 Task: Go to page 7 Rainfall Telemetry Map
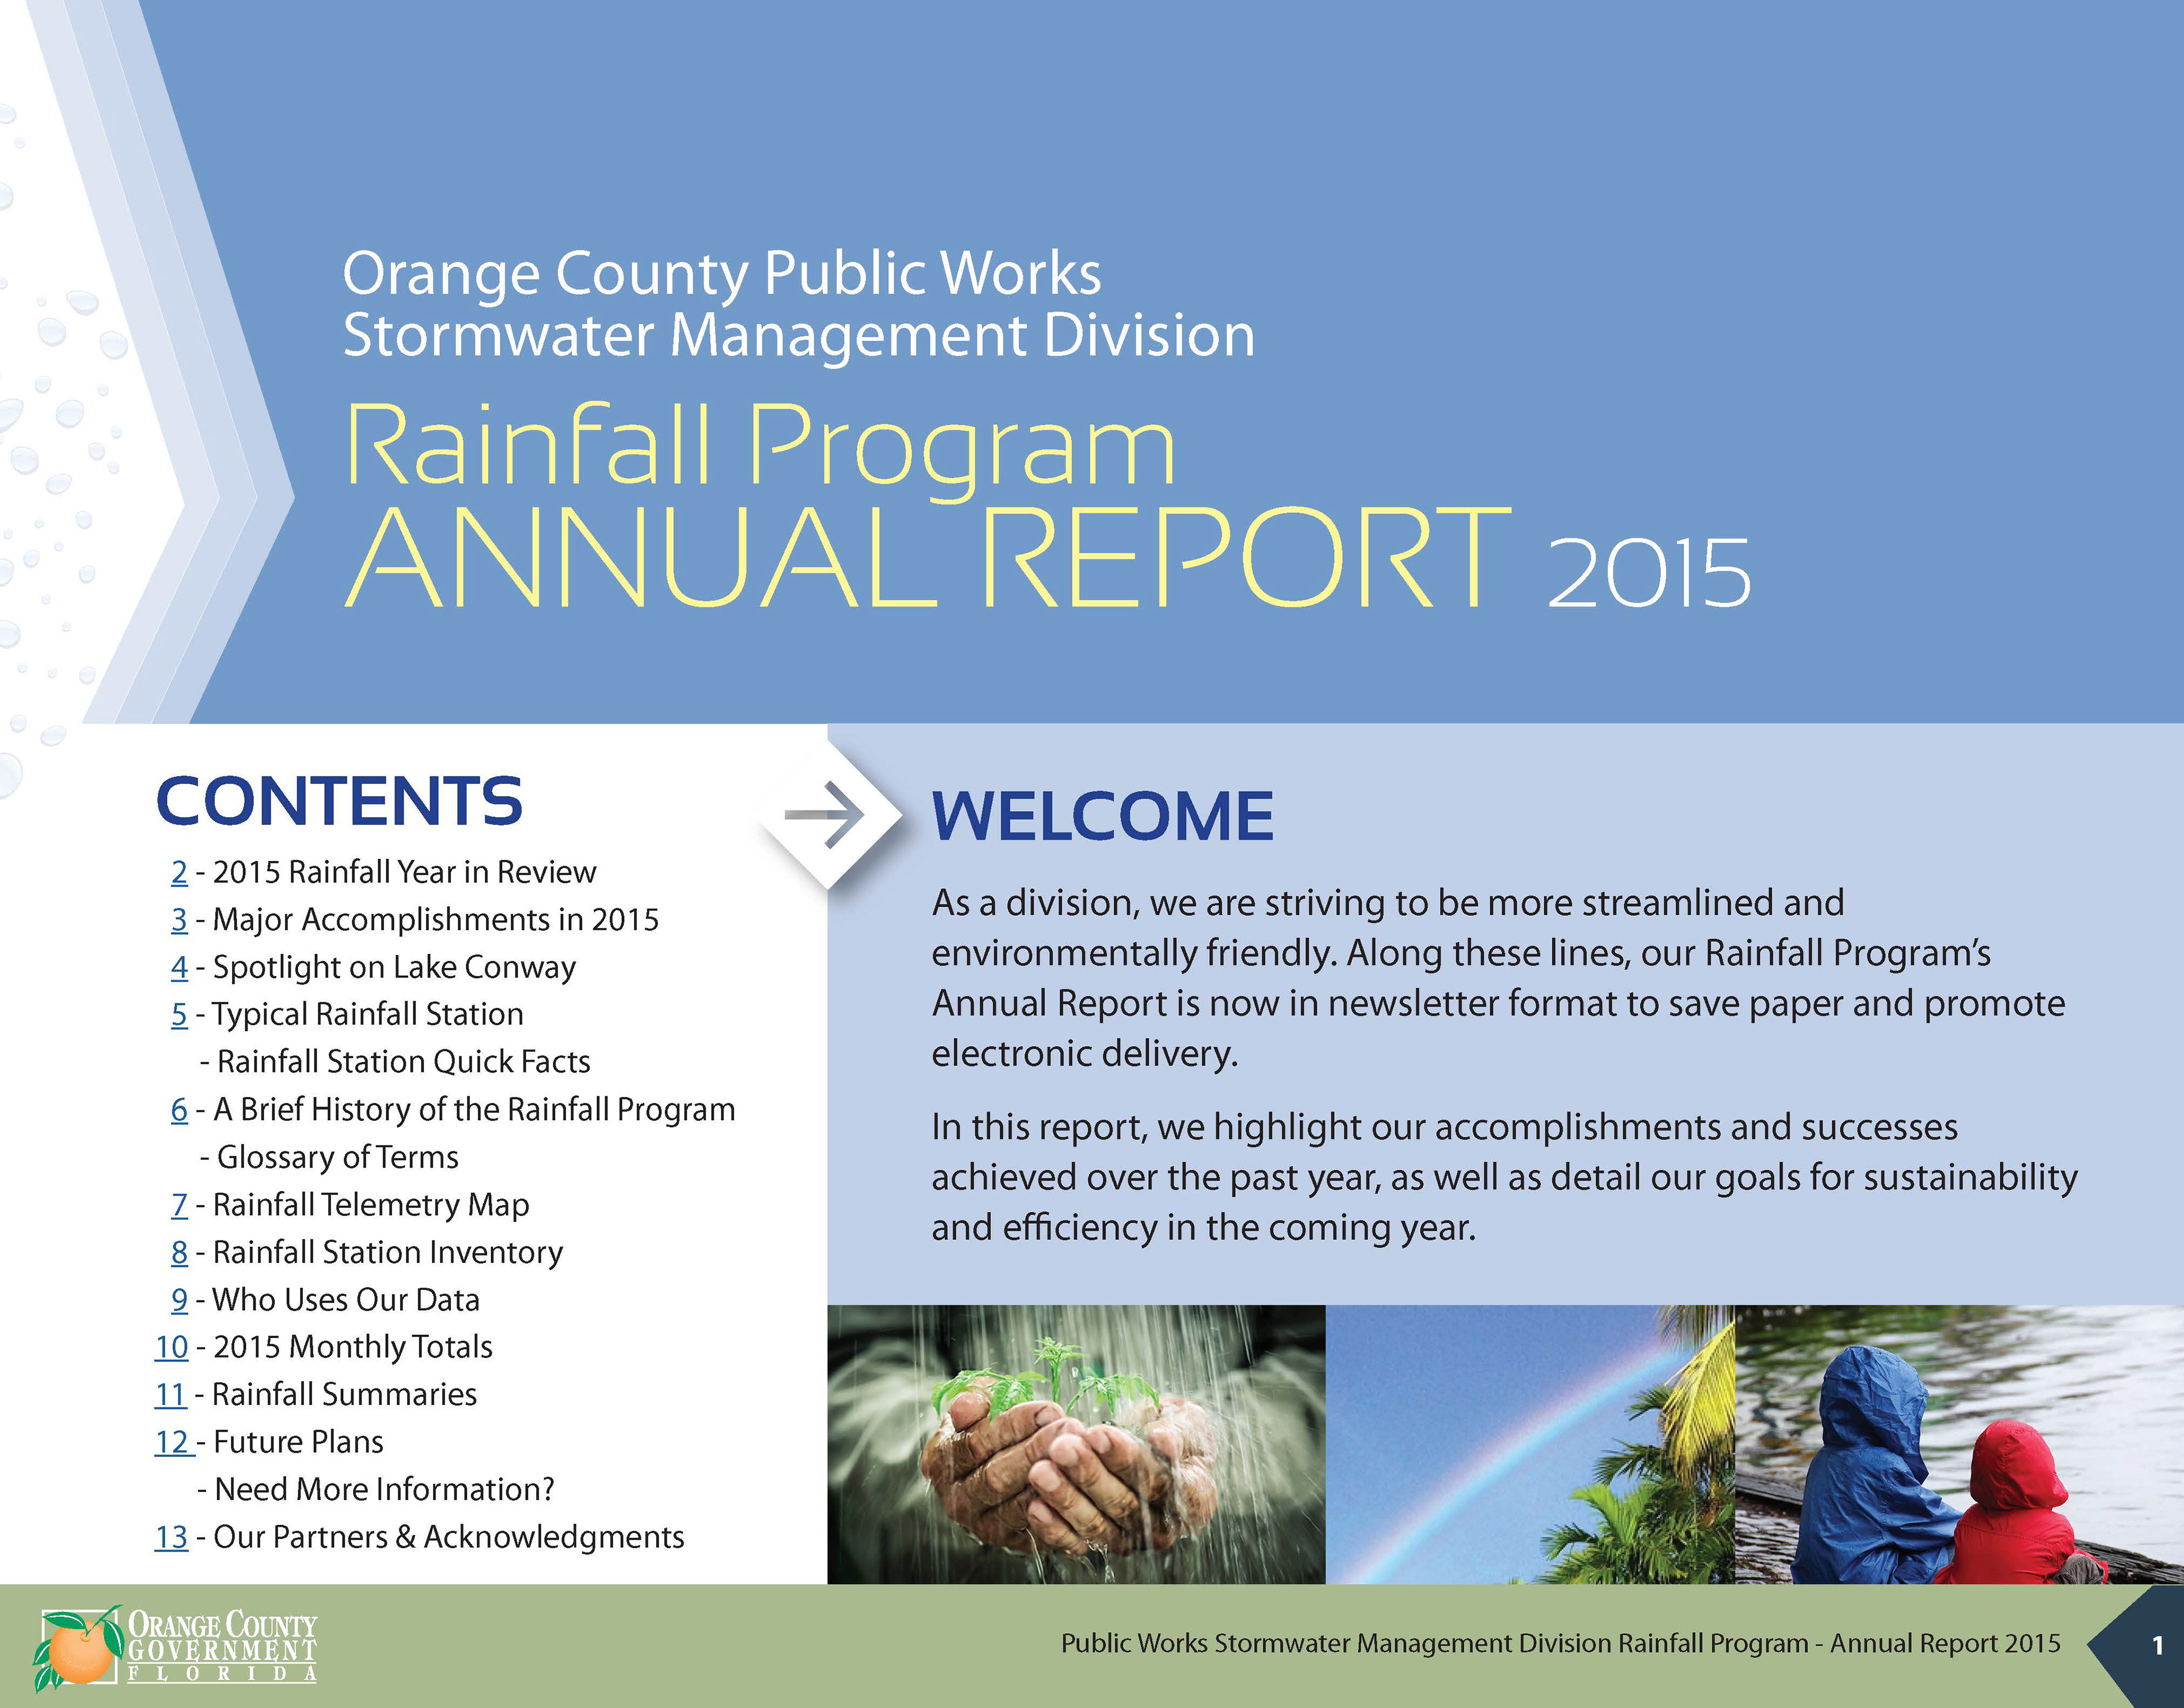click(179, 1204)
